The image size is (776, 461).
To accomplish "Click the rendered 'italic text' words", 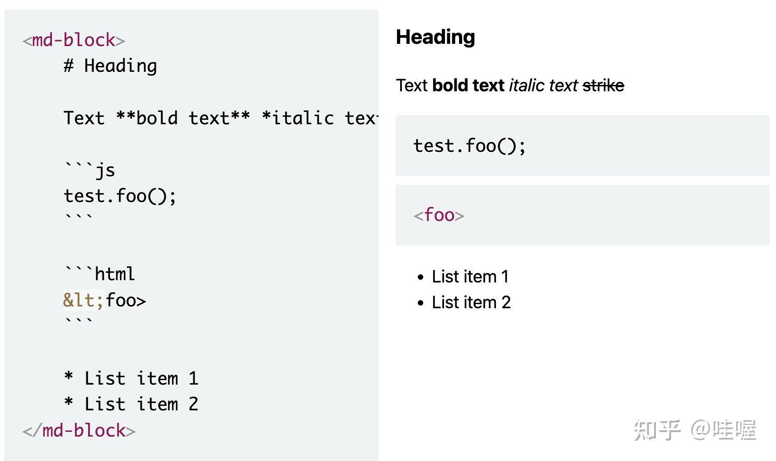I will [543, 85].
